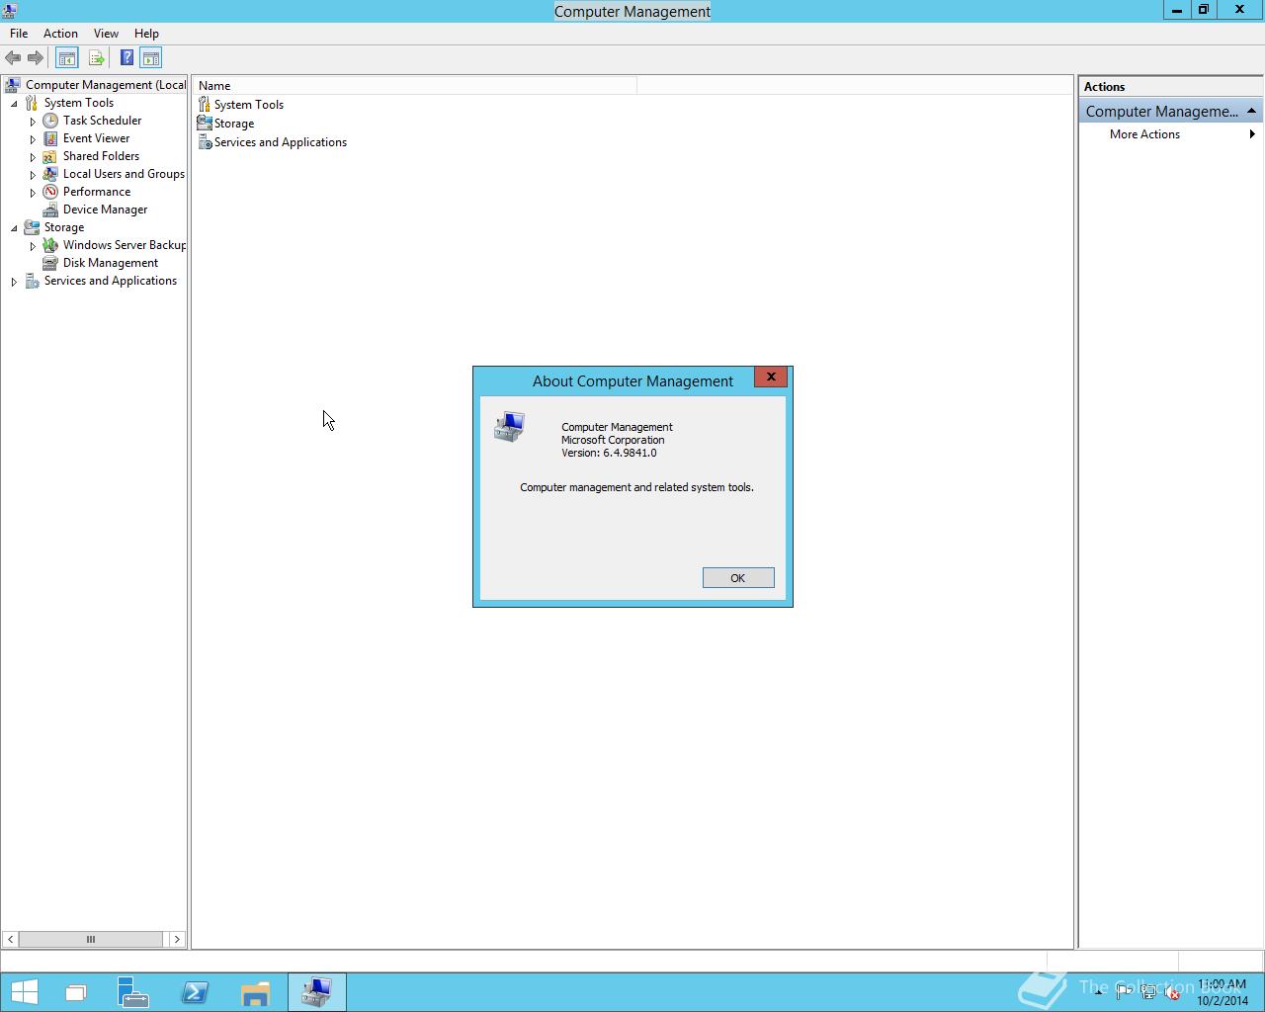Click the Shared Folders icon in tree
1265x1012 pixels.
(50, 156)
